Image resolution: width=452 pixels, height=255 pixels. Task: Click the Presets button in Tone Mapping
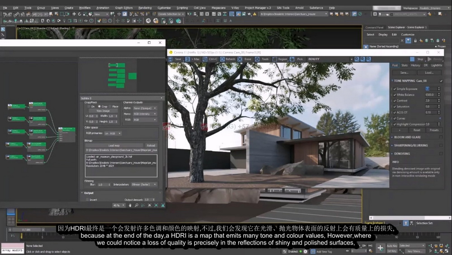tap(434, 130)
